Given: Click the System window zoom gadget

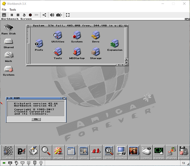Looking at the screenshot, I should point(120,26).
